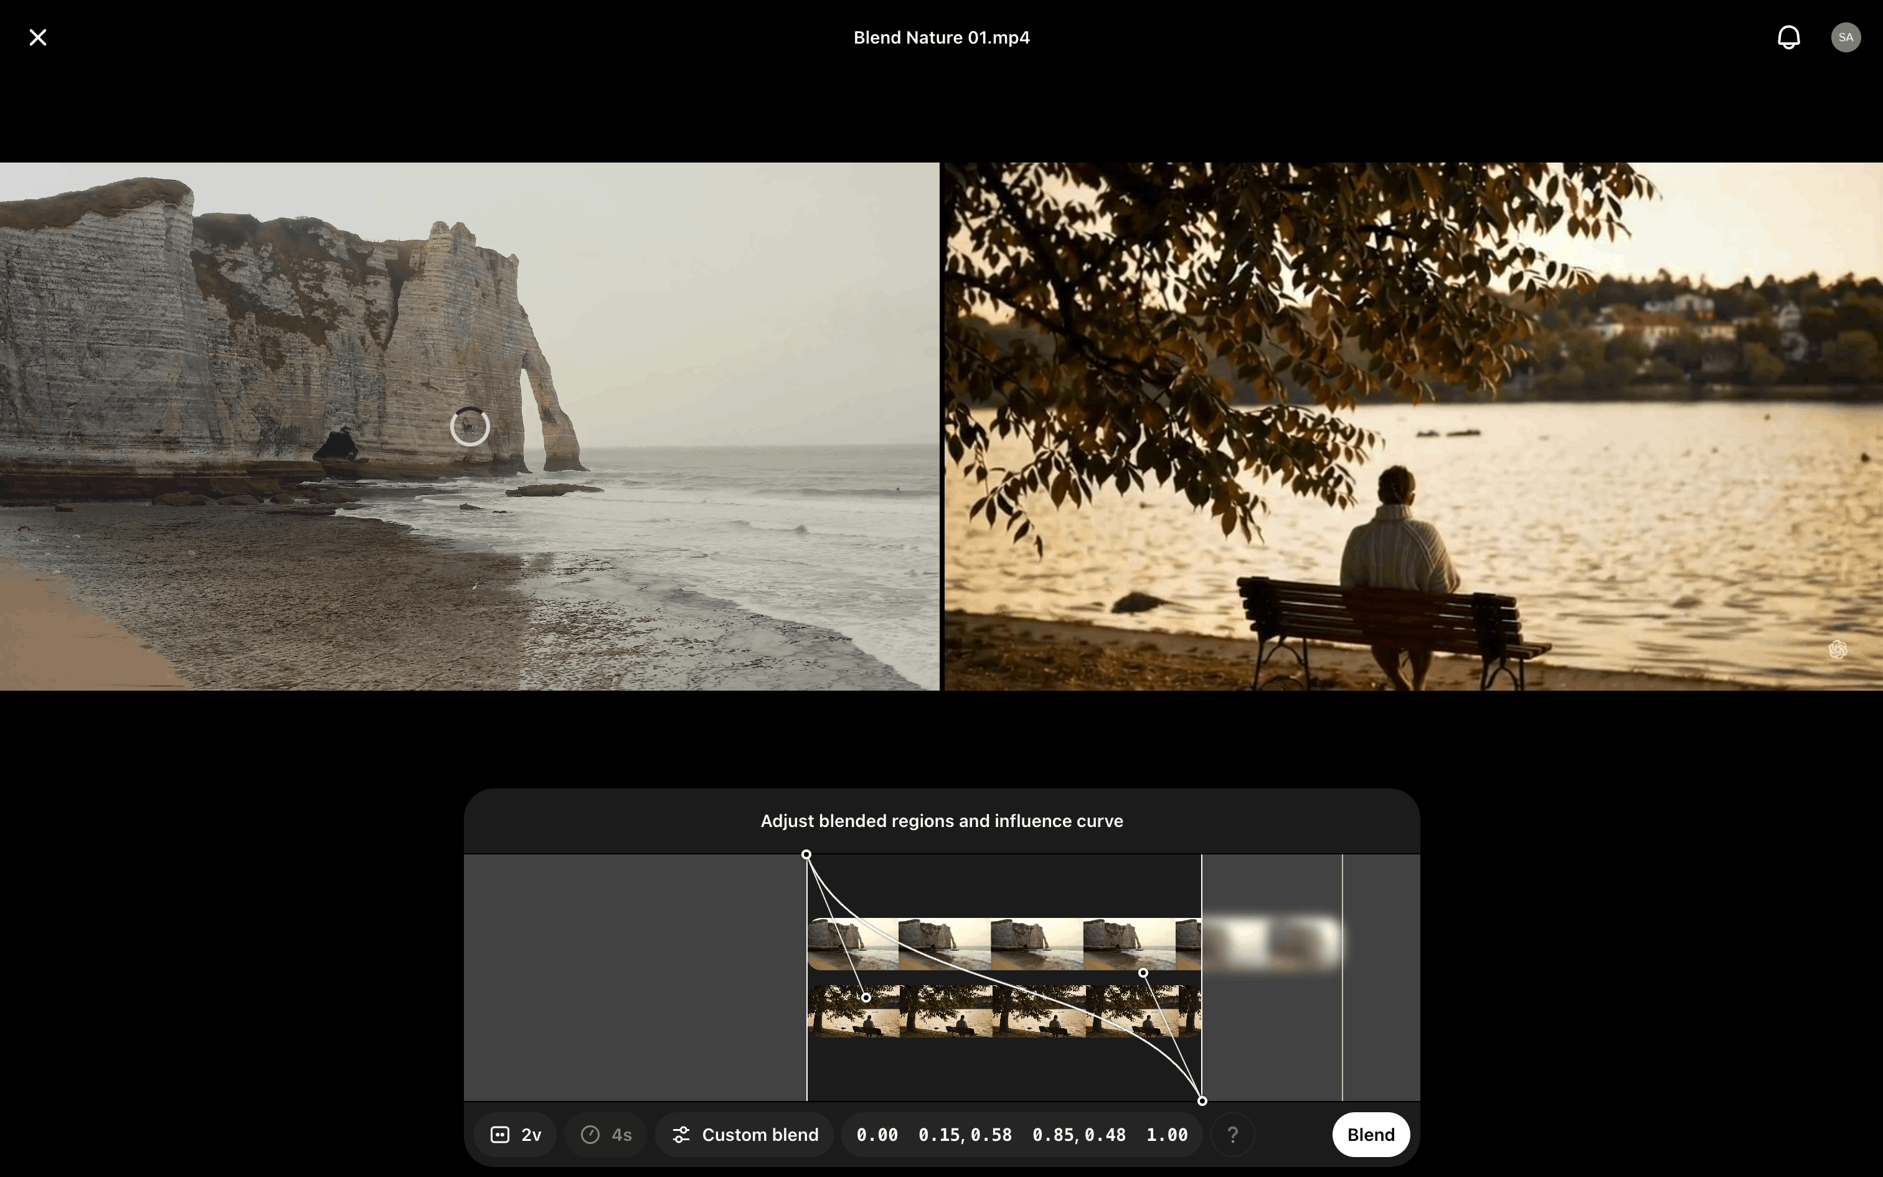Close the blend editor with X
The width and height of the screenshot is (1883, 1177).
coord(37,37)
